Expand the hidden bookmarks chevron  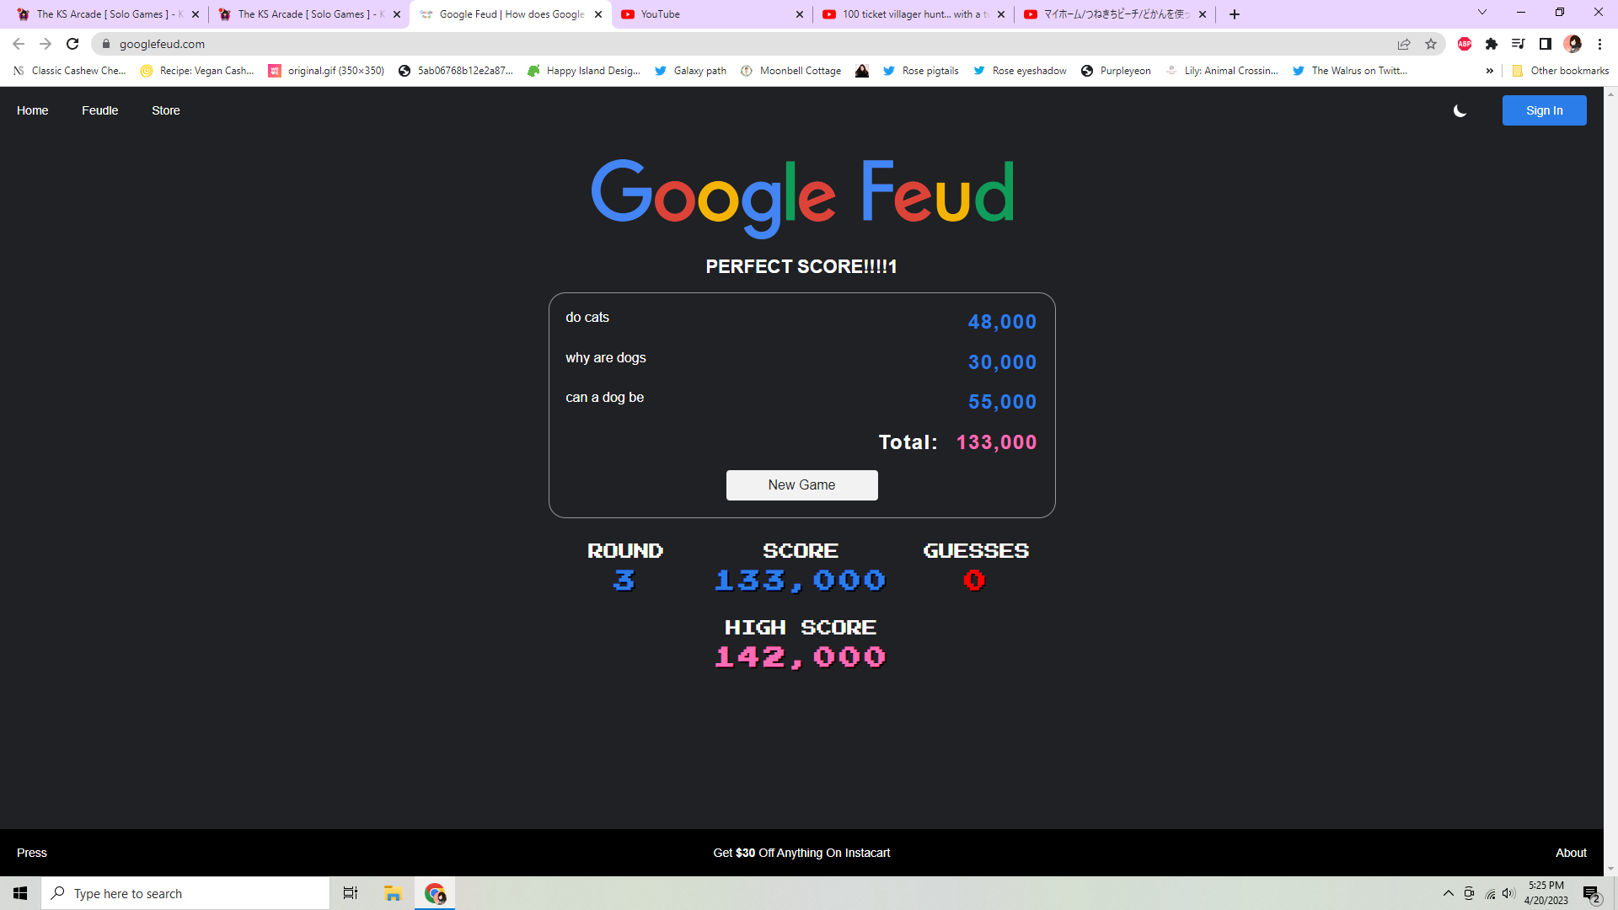point(1490,71)
